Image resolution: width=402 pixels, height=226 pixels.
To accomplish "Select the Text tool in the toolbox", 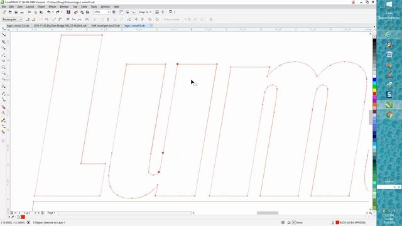I will [4, 87].
